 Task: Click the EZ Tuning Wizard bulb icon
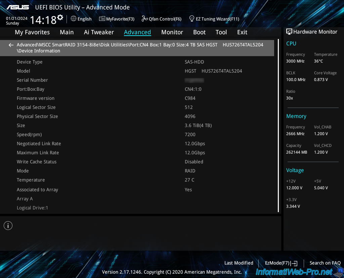point(191,19)
